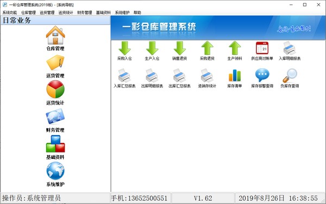Select the 日常业务 panel header

[x=55, y=20]
